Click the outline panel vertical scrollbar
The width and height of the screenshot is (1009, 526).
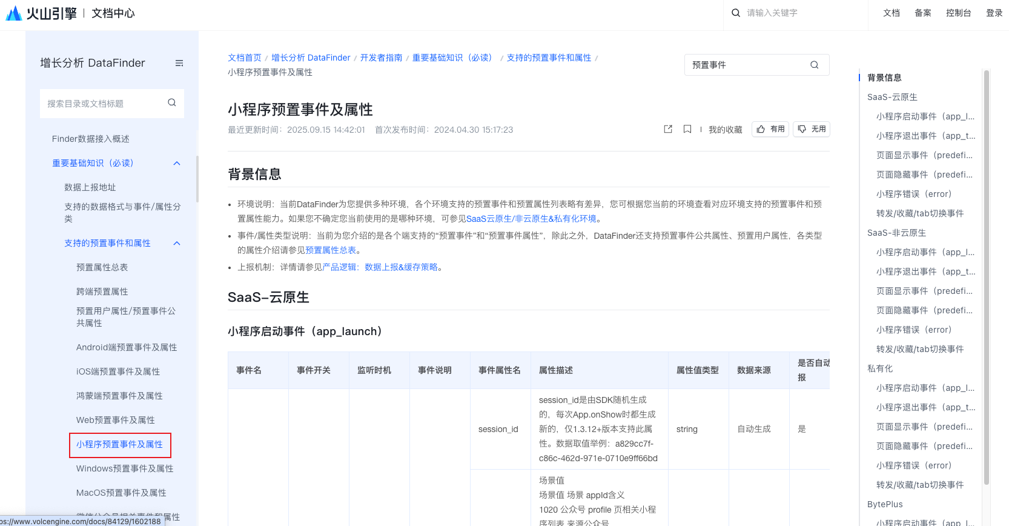[987, 278]
